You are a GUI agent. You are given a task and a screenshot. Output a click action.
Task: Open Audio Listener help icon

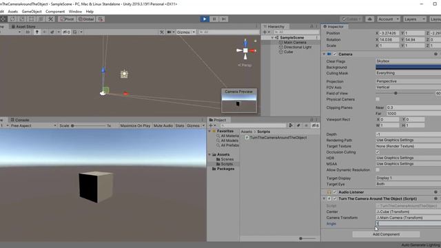435,192
